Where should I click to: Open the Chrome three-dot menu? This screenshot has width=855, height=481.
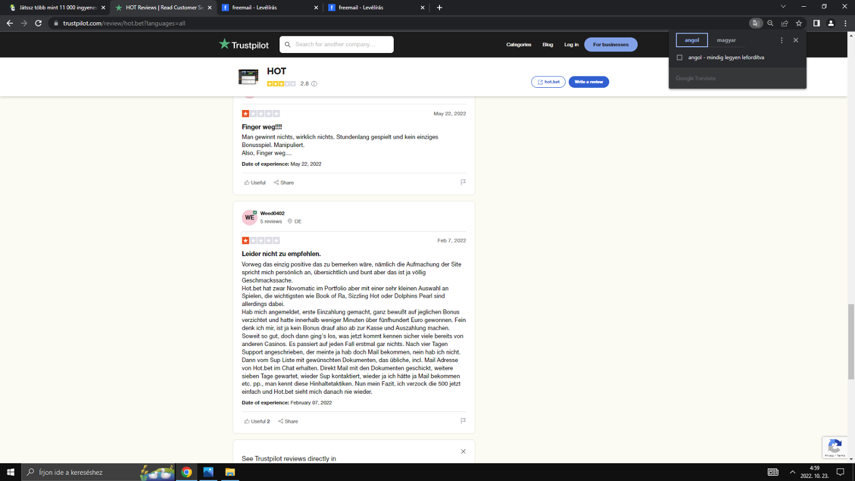click(x=845, y=23)
